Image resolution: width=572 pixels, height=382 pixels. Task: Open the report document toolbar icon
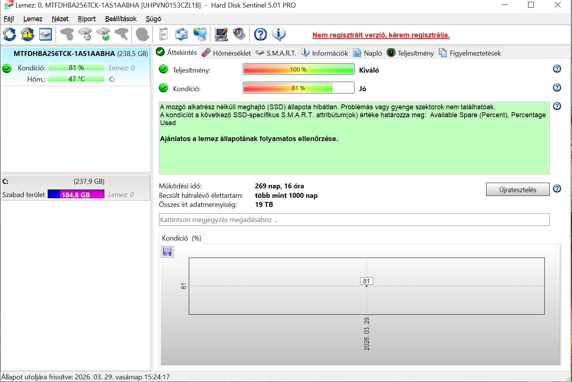pyautogui.click(x=163, y=34)
